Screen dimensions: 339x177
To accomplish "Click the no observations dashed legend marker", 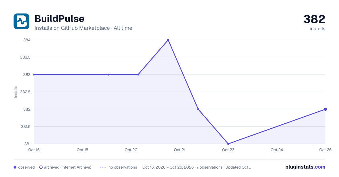I will pos(103,167).
